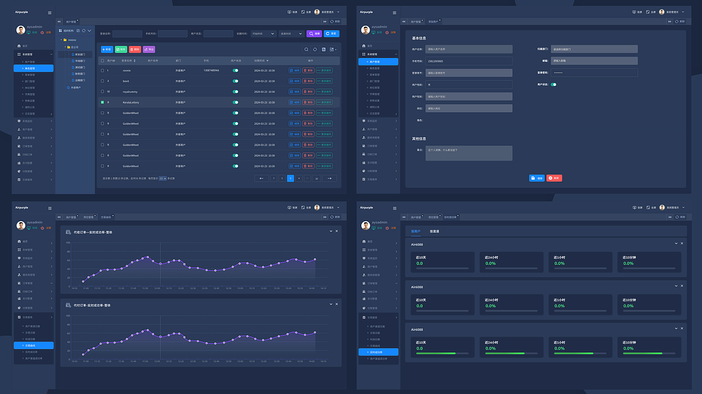Toggle status switch for user boxit
The image size is (702, 394).
pos(235,81)
